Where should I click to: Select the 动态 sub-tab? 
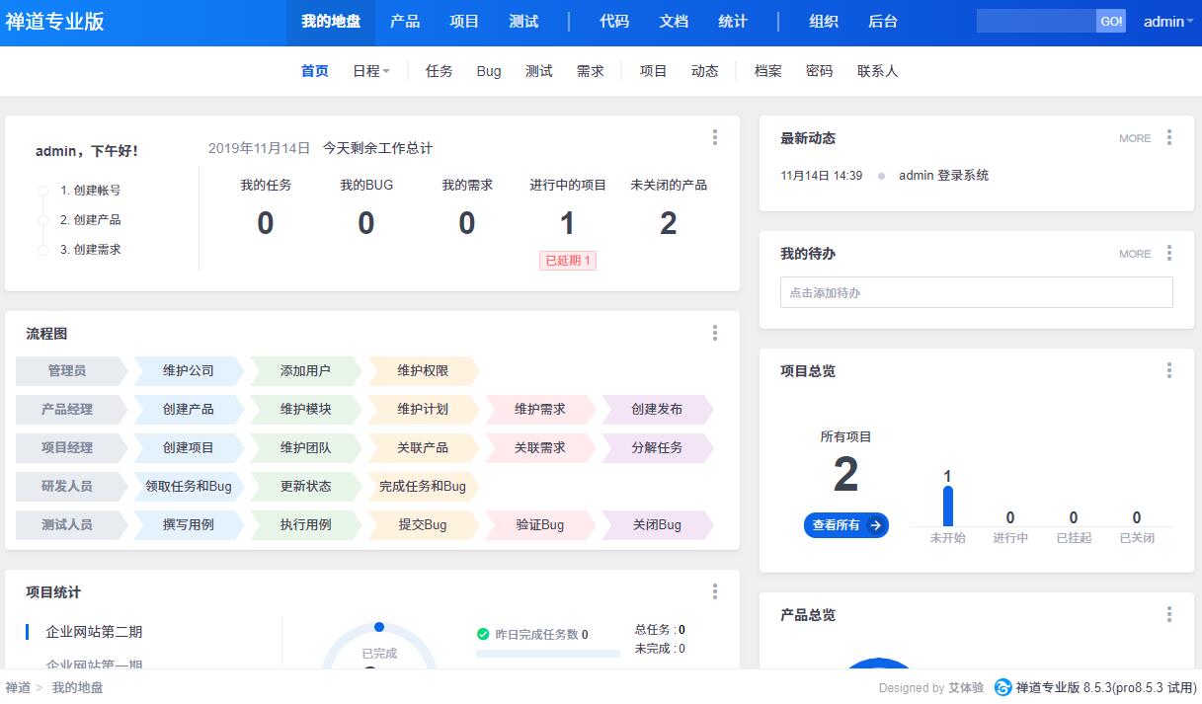pyautogui.click(x=705, y=71)
